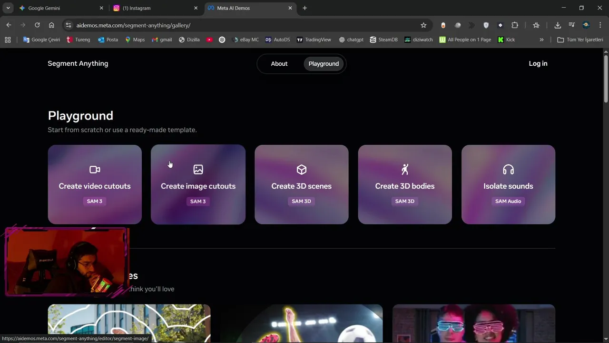Open the TradingView bookmark
609x343 pixels.
pyautogui.click(x=314, y=40)
